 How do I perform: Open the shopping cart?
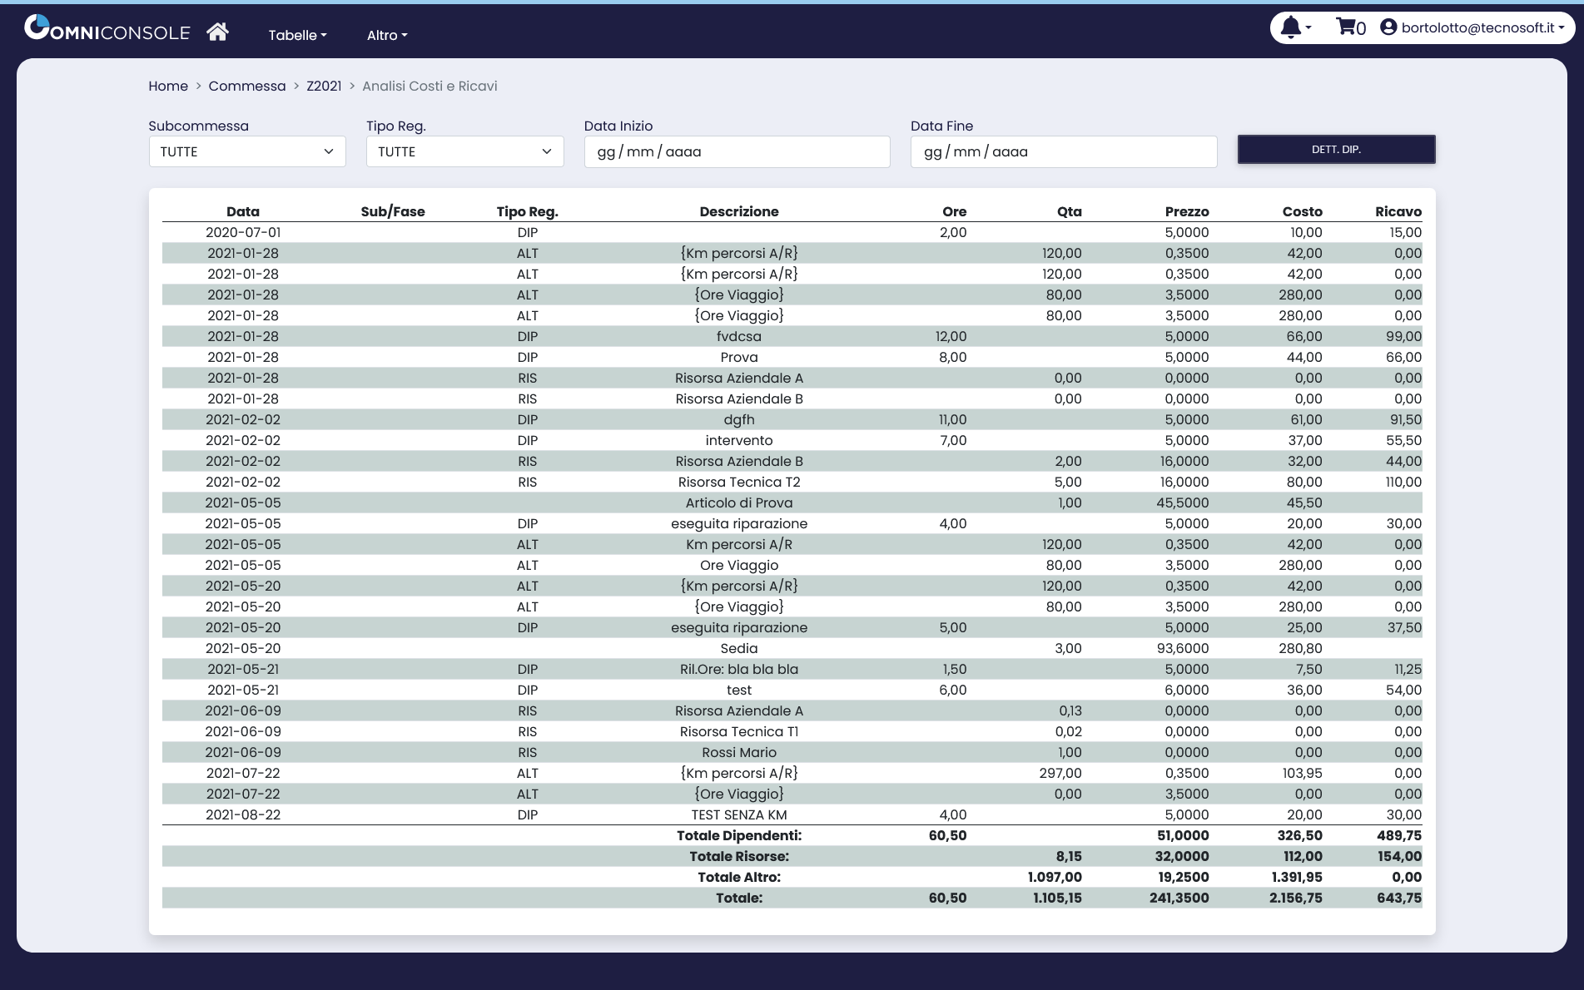1350,27
